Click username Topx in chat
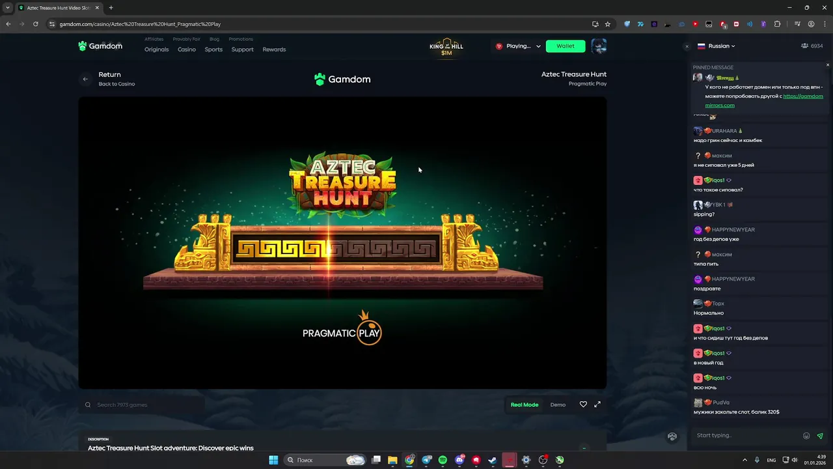This screenshot has height=469, width=833. pos(718,304)
